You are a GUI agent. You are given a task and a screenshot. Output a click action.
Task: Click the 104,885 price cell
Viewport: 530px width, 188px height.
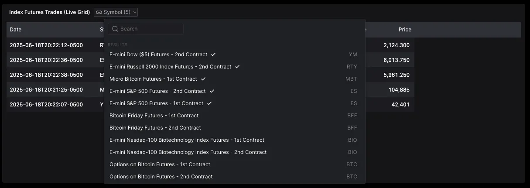(x=399, y=90)
